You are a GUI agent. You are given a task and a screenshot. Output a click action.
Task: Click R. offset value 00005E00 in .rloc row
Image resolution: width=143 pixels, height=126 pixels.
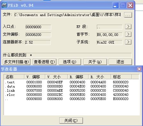pyautogui.click(x=77, y=95)
